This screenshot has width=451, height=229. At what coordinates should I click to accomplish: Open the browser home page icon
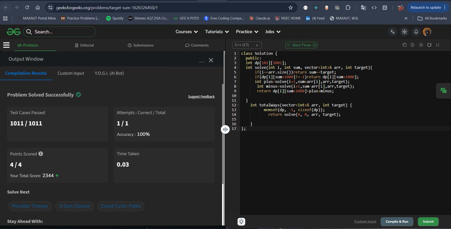pyautogui.click(x=38, y=8)
